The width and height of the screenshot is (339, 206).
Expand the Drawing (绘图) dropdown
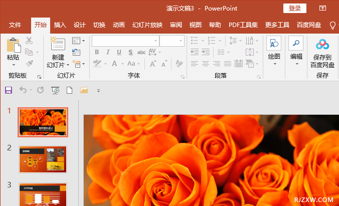274,64
